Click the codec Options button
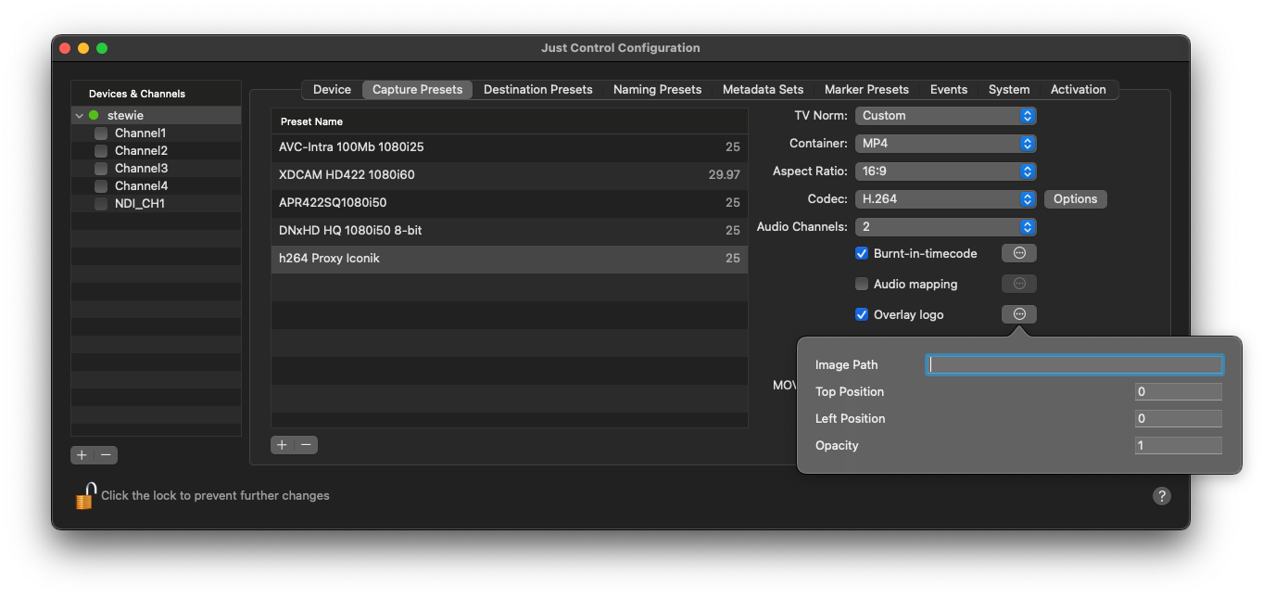Screen dimensions: 1275x598 (1075, 199)
